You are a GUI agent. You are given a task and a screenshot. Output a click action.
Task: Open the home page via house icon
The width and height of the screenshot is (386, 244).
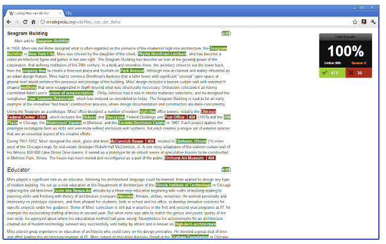pos(33,22)
